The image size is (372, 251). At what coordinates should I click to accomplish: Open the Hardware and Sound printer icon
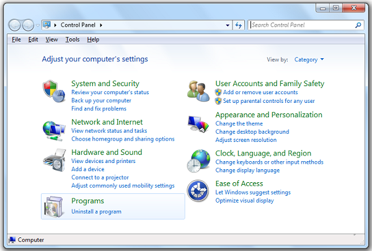pyautogui.click(x=55, y=160)
